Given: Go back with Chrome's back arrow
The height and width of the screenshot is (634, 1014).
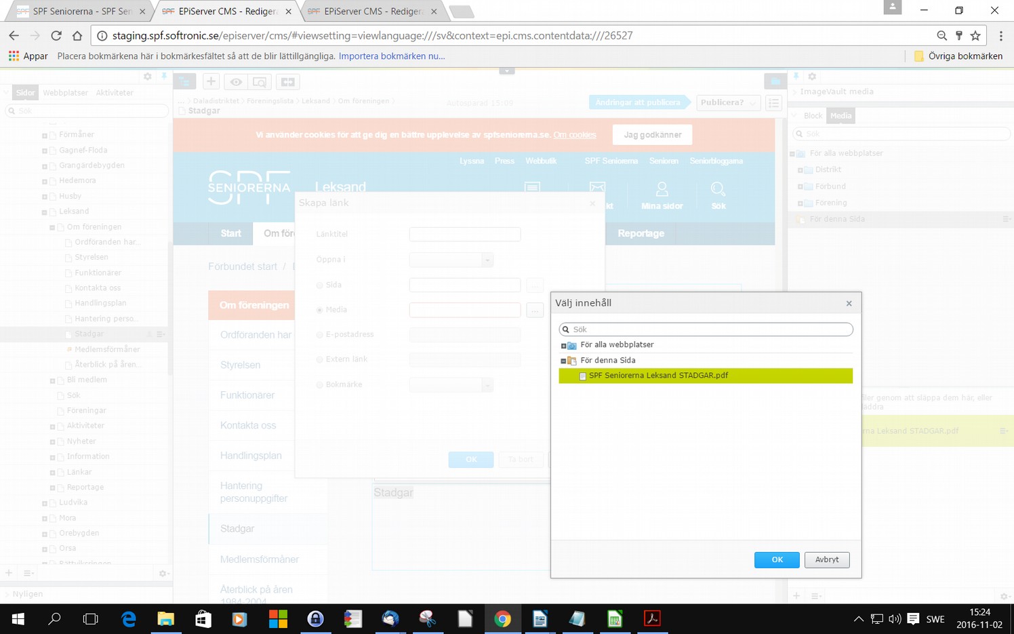Looking at the screenshot, I should [14, 36].
